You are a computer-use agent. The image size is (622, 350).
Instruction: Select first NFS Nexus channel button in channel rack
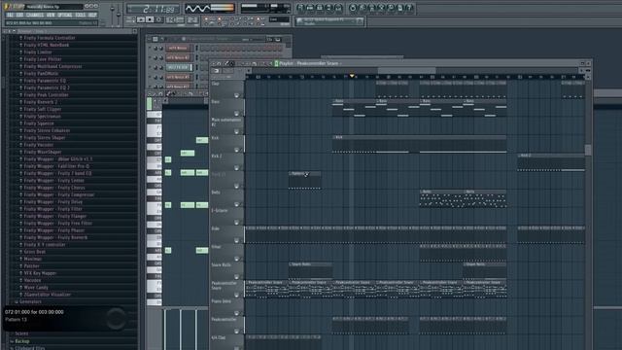point(178,48)
